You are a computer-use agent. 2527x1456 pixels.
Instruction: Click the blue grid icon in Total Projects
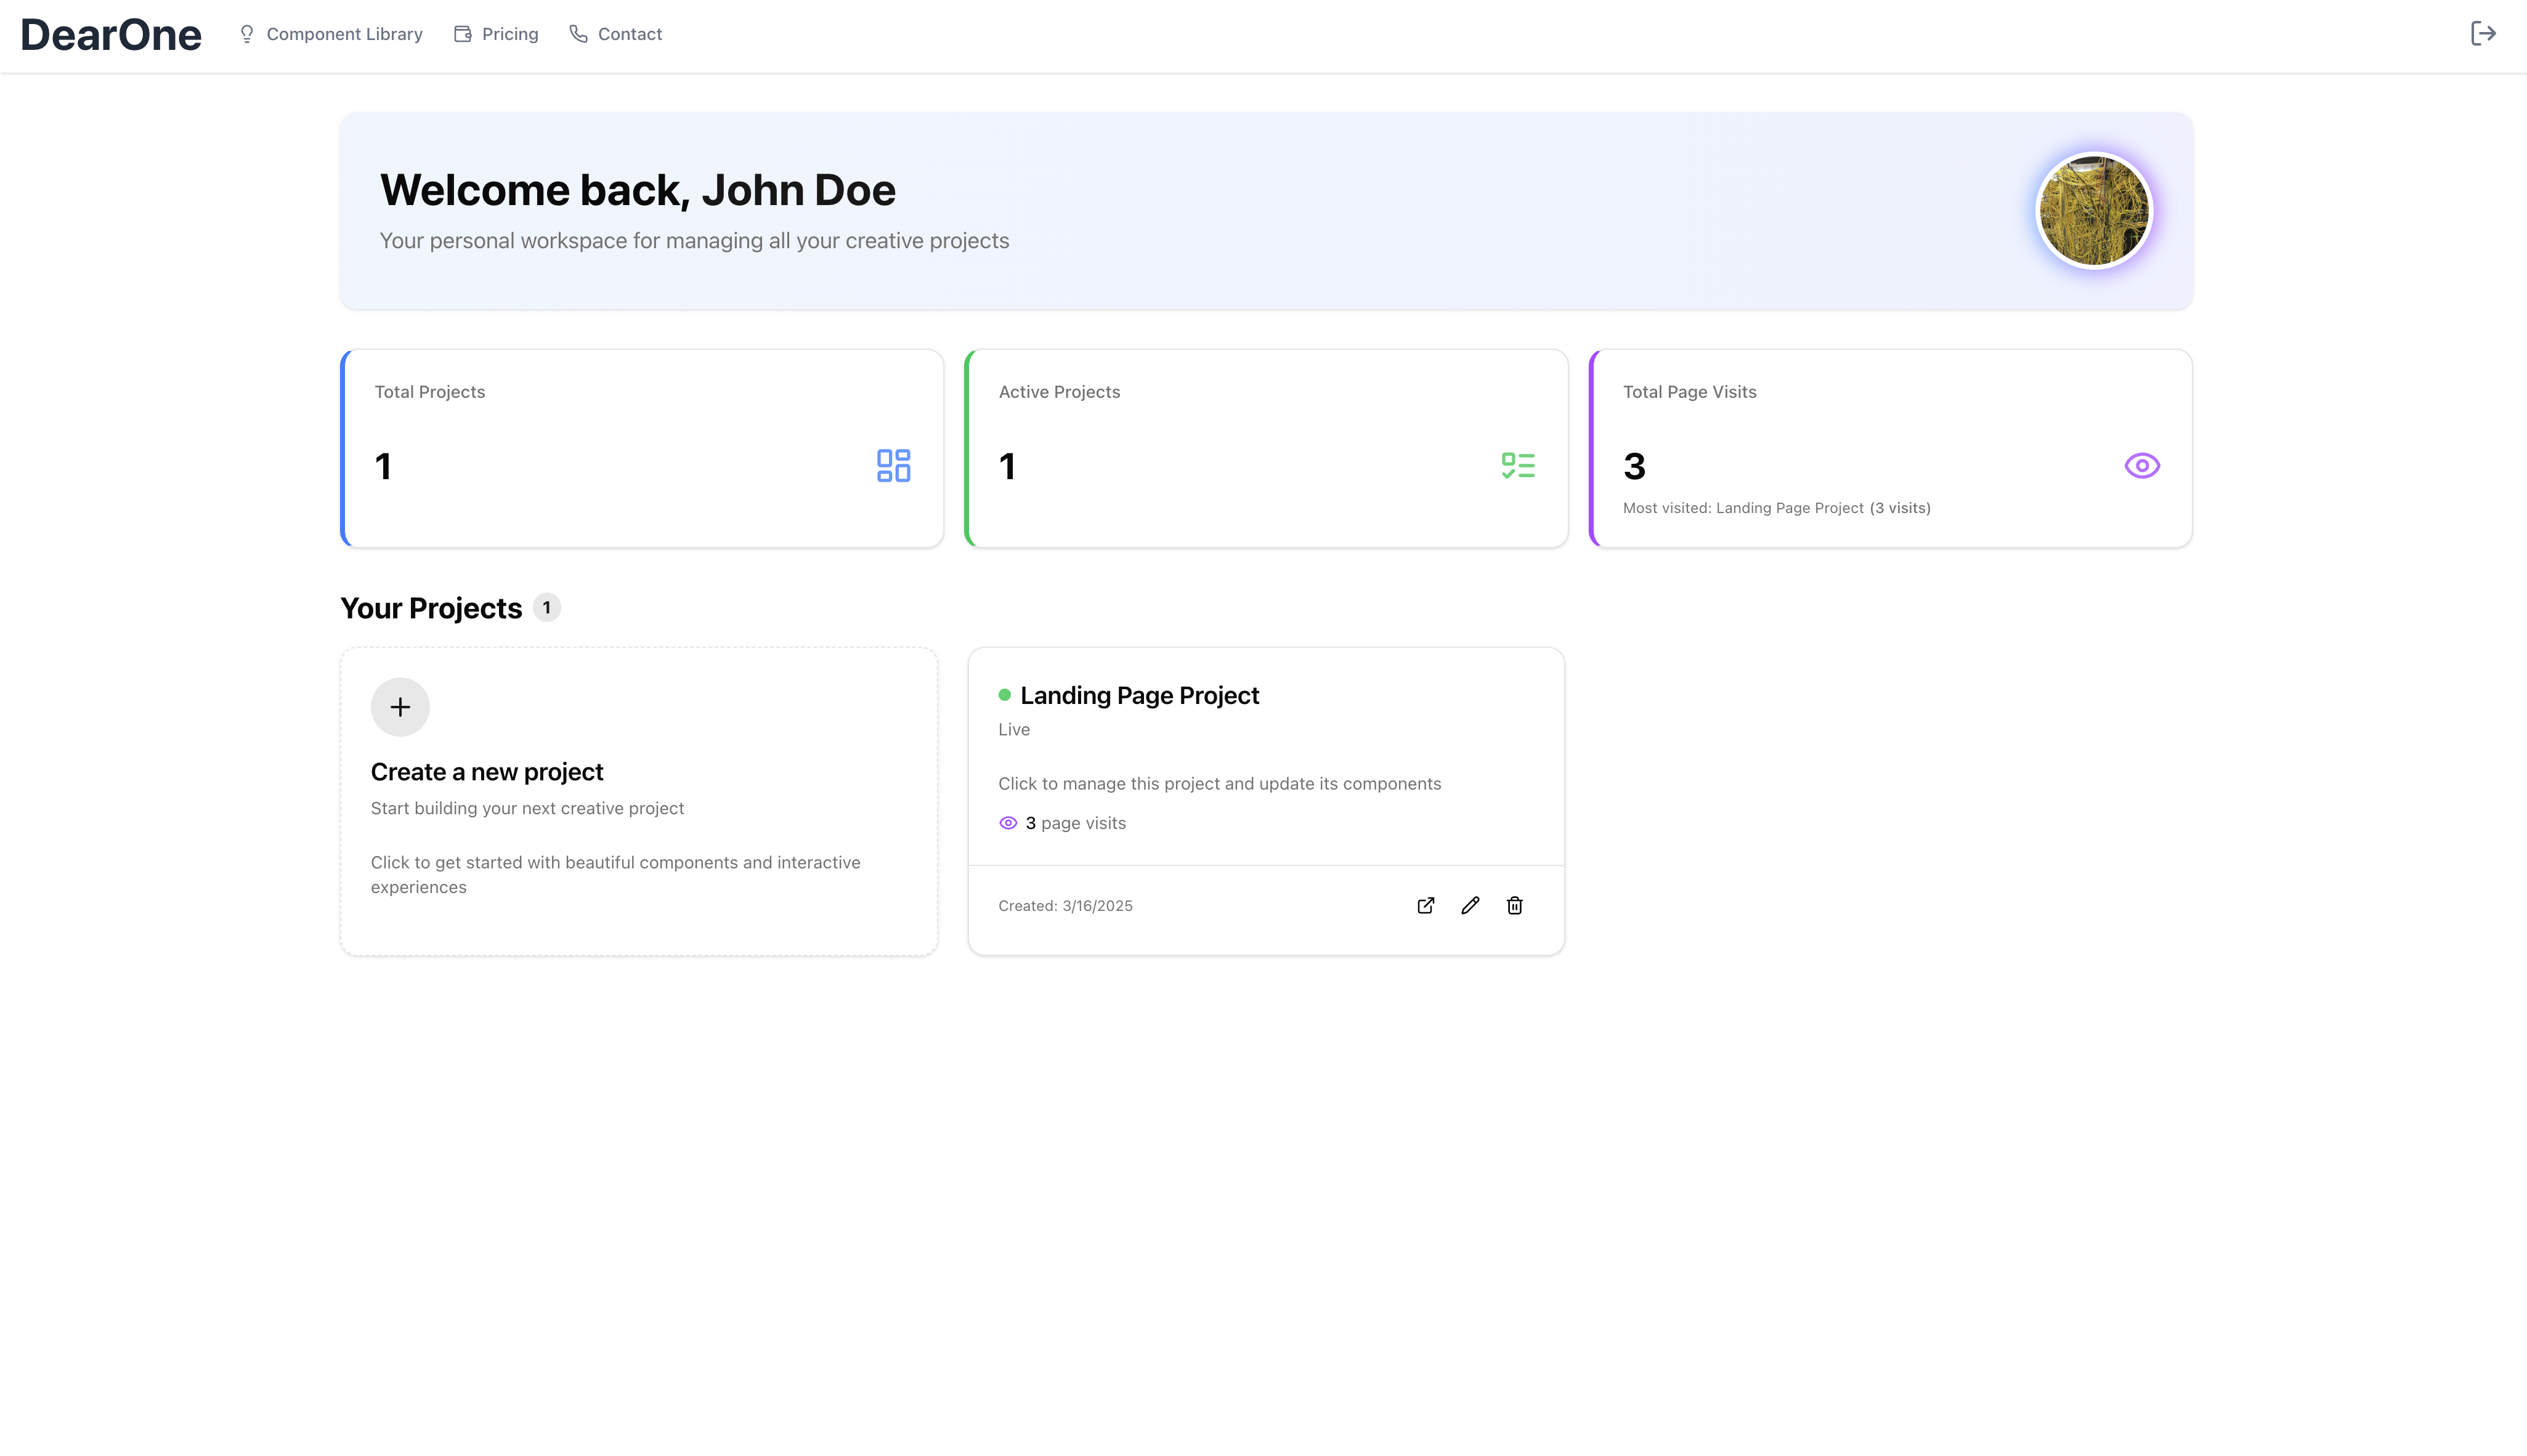[893, 466]
